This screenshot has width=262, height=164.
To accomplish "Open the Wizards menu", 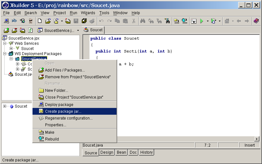I will click(x=88, y=13).
